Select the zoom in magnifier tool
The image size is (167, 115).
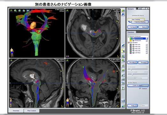123,56
